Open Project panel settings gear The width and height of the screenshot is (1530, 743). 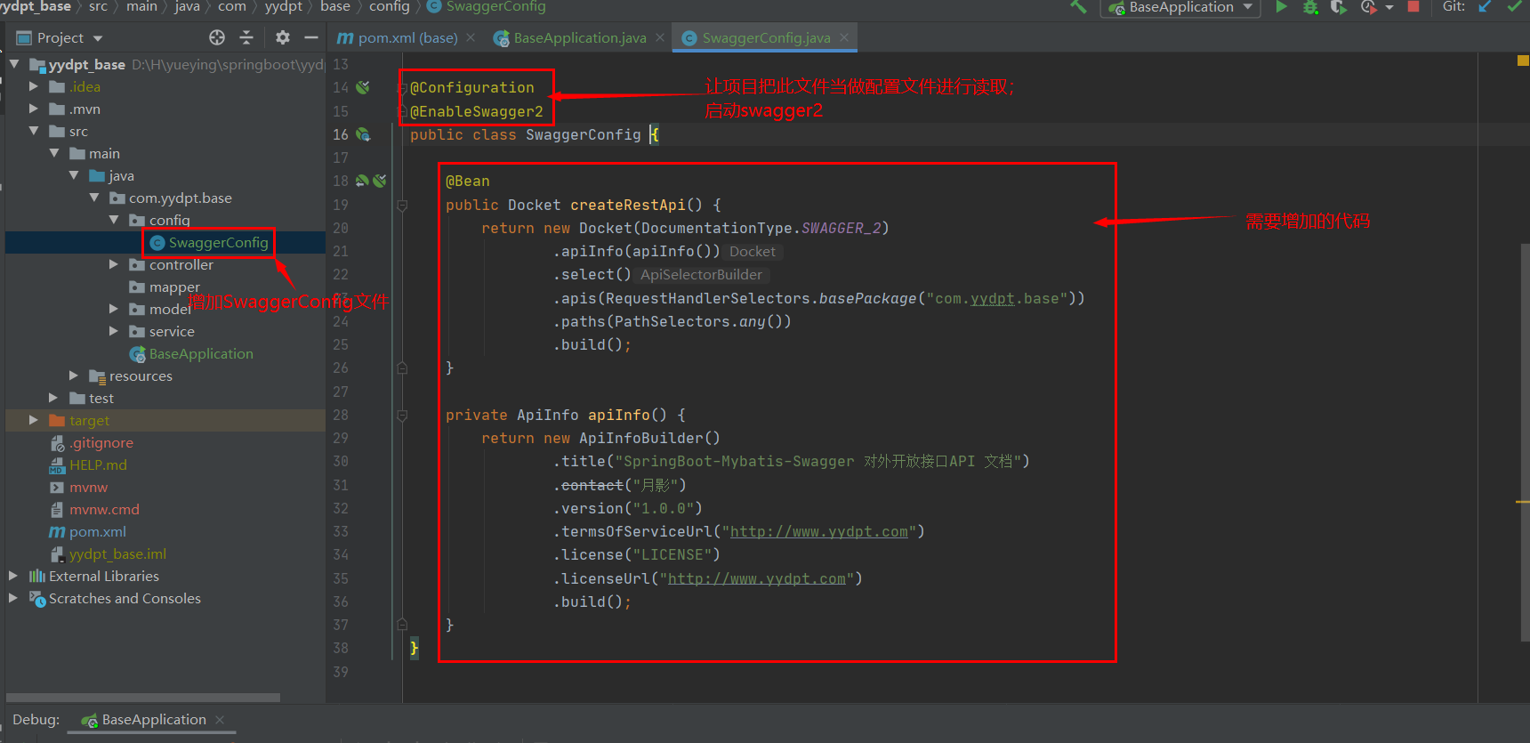(283, 37)
